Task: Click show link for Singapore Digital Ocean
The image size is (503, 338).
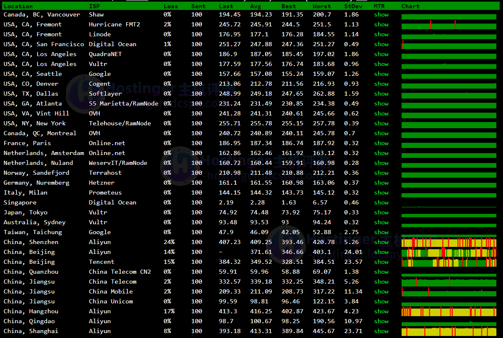Action: coord(381,202)
